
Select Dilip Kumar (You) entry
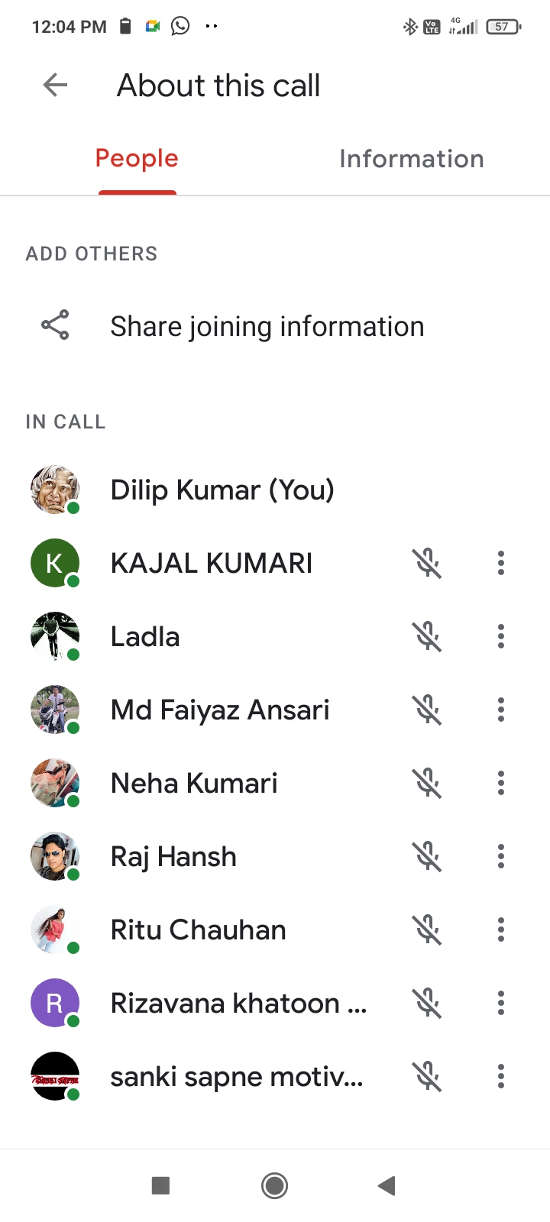pyautogui.click(x=222, y=490)
